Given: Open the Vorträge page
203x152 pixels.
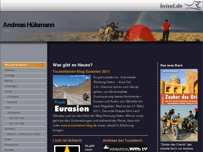Looking at the screenshot, I should (24, 76).
